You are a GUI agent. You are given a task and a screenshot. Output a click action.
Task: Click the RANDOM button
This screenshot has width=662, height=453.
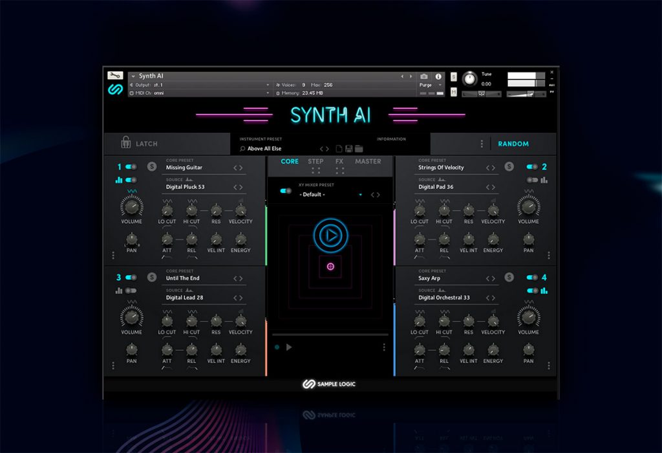513,144
